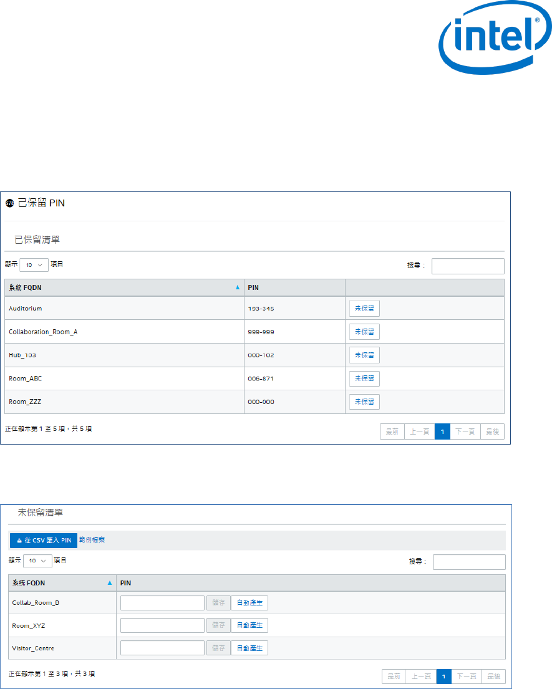Unreserve the Auditorium PIN

coord(364,309)
